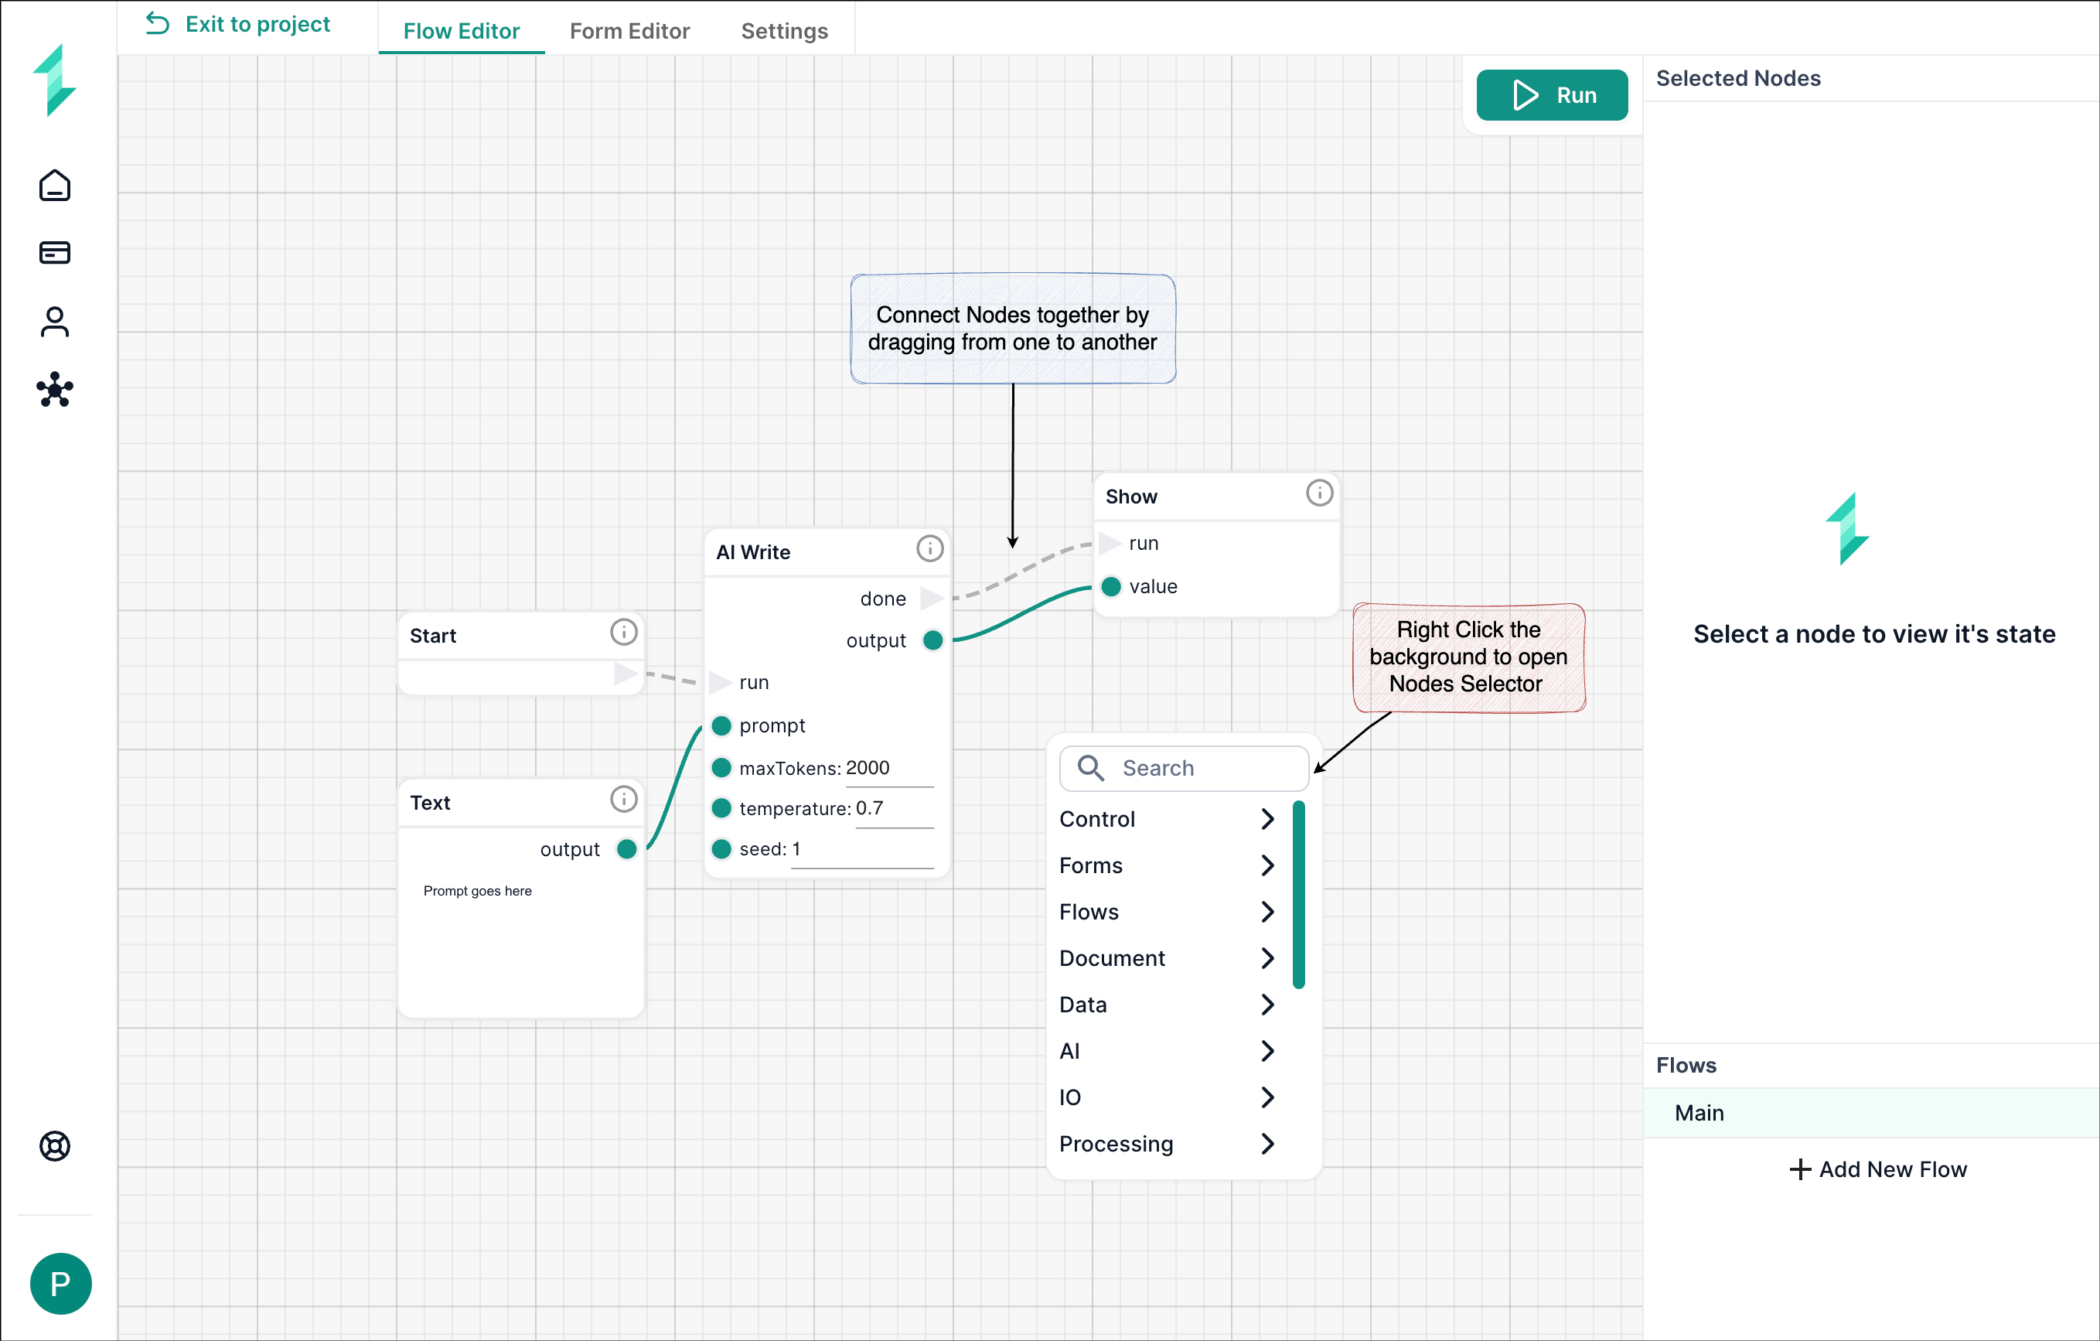Expand the Processing node category

(1167, 1144)
